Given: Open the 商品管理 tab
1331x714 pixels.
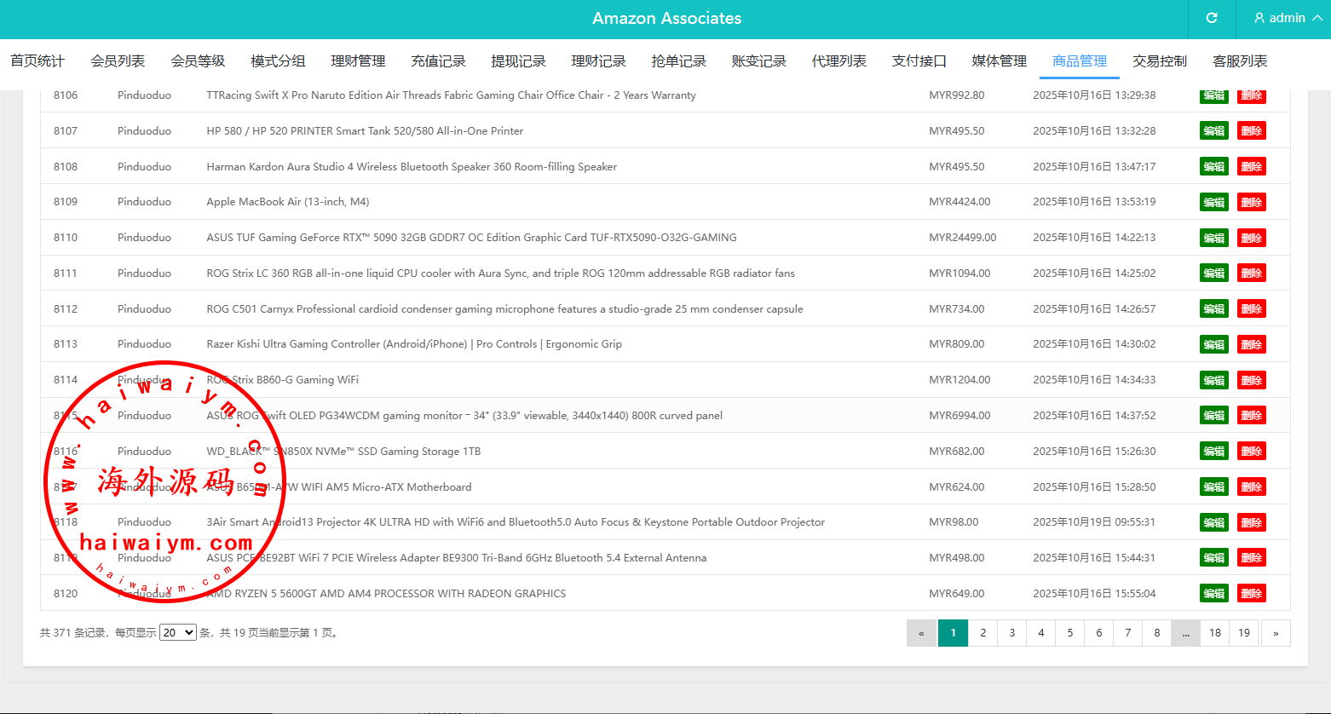Looking at the screenshot, I should 1079,61.
